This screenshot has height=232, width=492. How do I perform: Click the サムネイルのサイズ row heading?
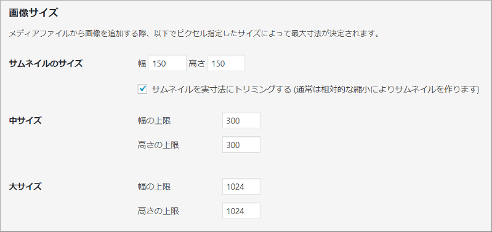coord(46,64)
